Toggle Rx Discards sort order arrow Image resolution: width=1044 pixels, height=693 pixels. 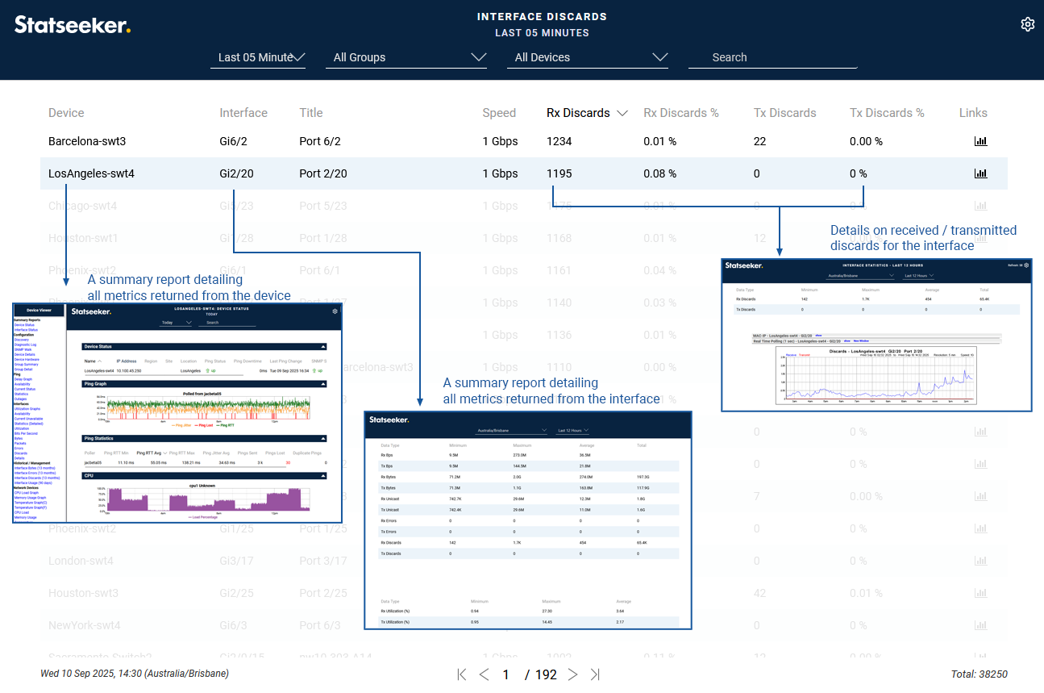point(622,114)
